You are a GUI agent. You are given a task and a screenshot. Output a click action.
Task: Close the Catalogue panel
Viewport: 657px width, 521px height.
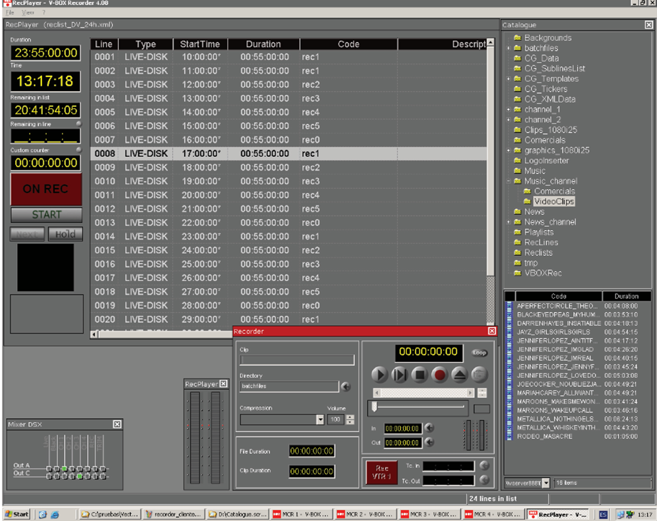pos(648,24)
